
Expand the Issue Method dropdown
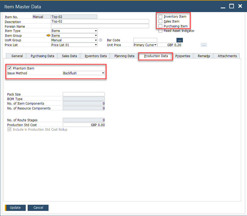coord(103,73)
